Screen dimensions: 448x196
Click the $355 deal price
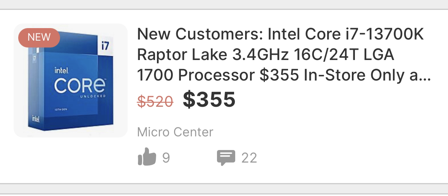tap(209, 100)
